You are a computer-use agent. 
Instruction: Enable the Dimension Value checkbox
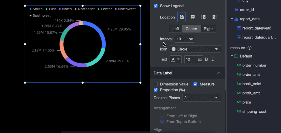click(156, 84)
